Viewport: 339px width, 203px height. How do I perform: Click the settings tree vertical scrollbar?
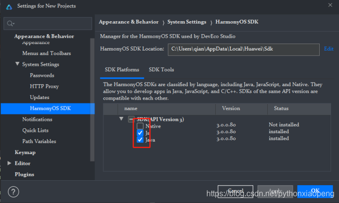pyautogui.click(x=93, y=100)
